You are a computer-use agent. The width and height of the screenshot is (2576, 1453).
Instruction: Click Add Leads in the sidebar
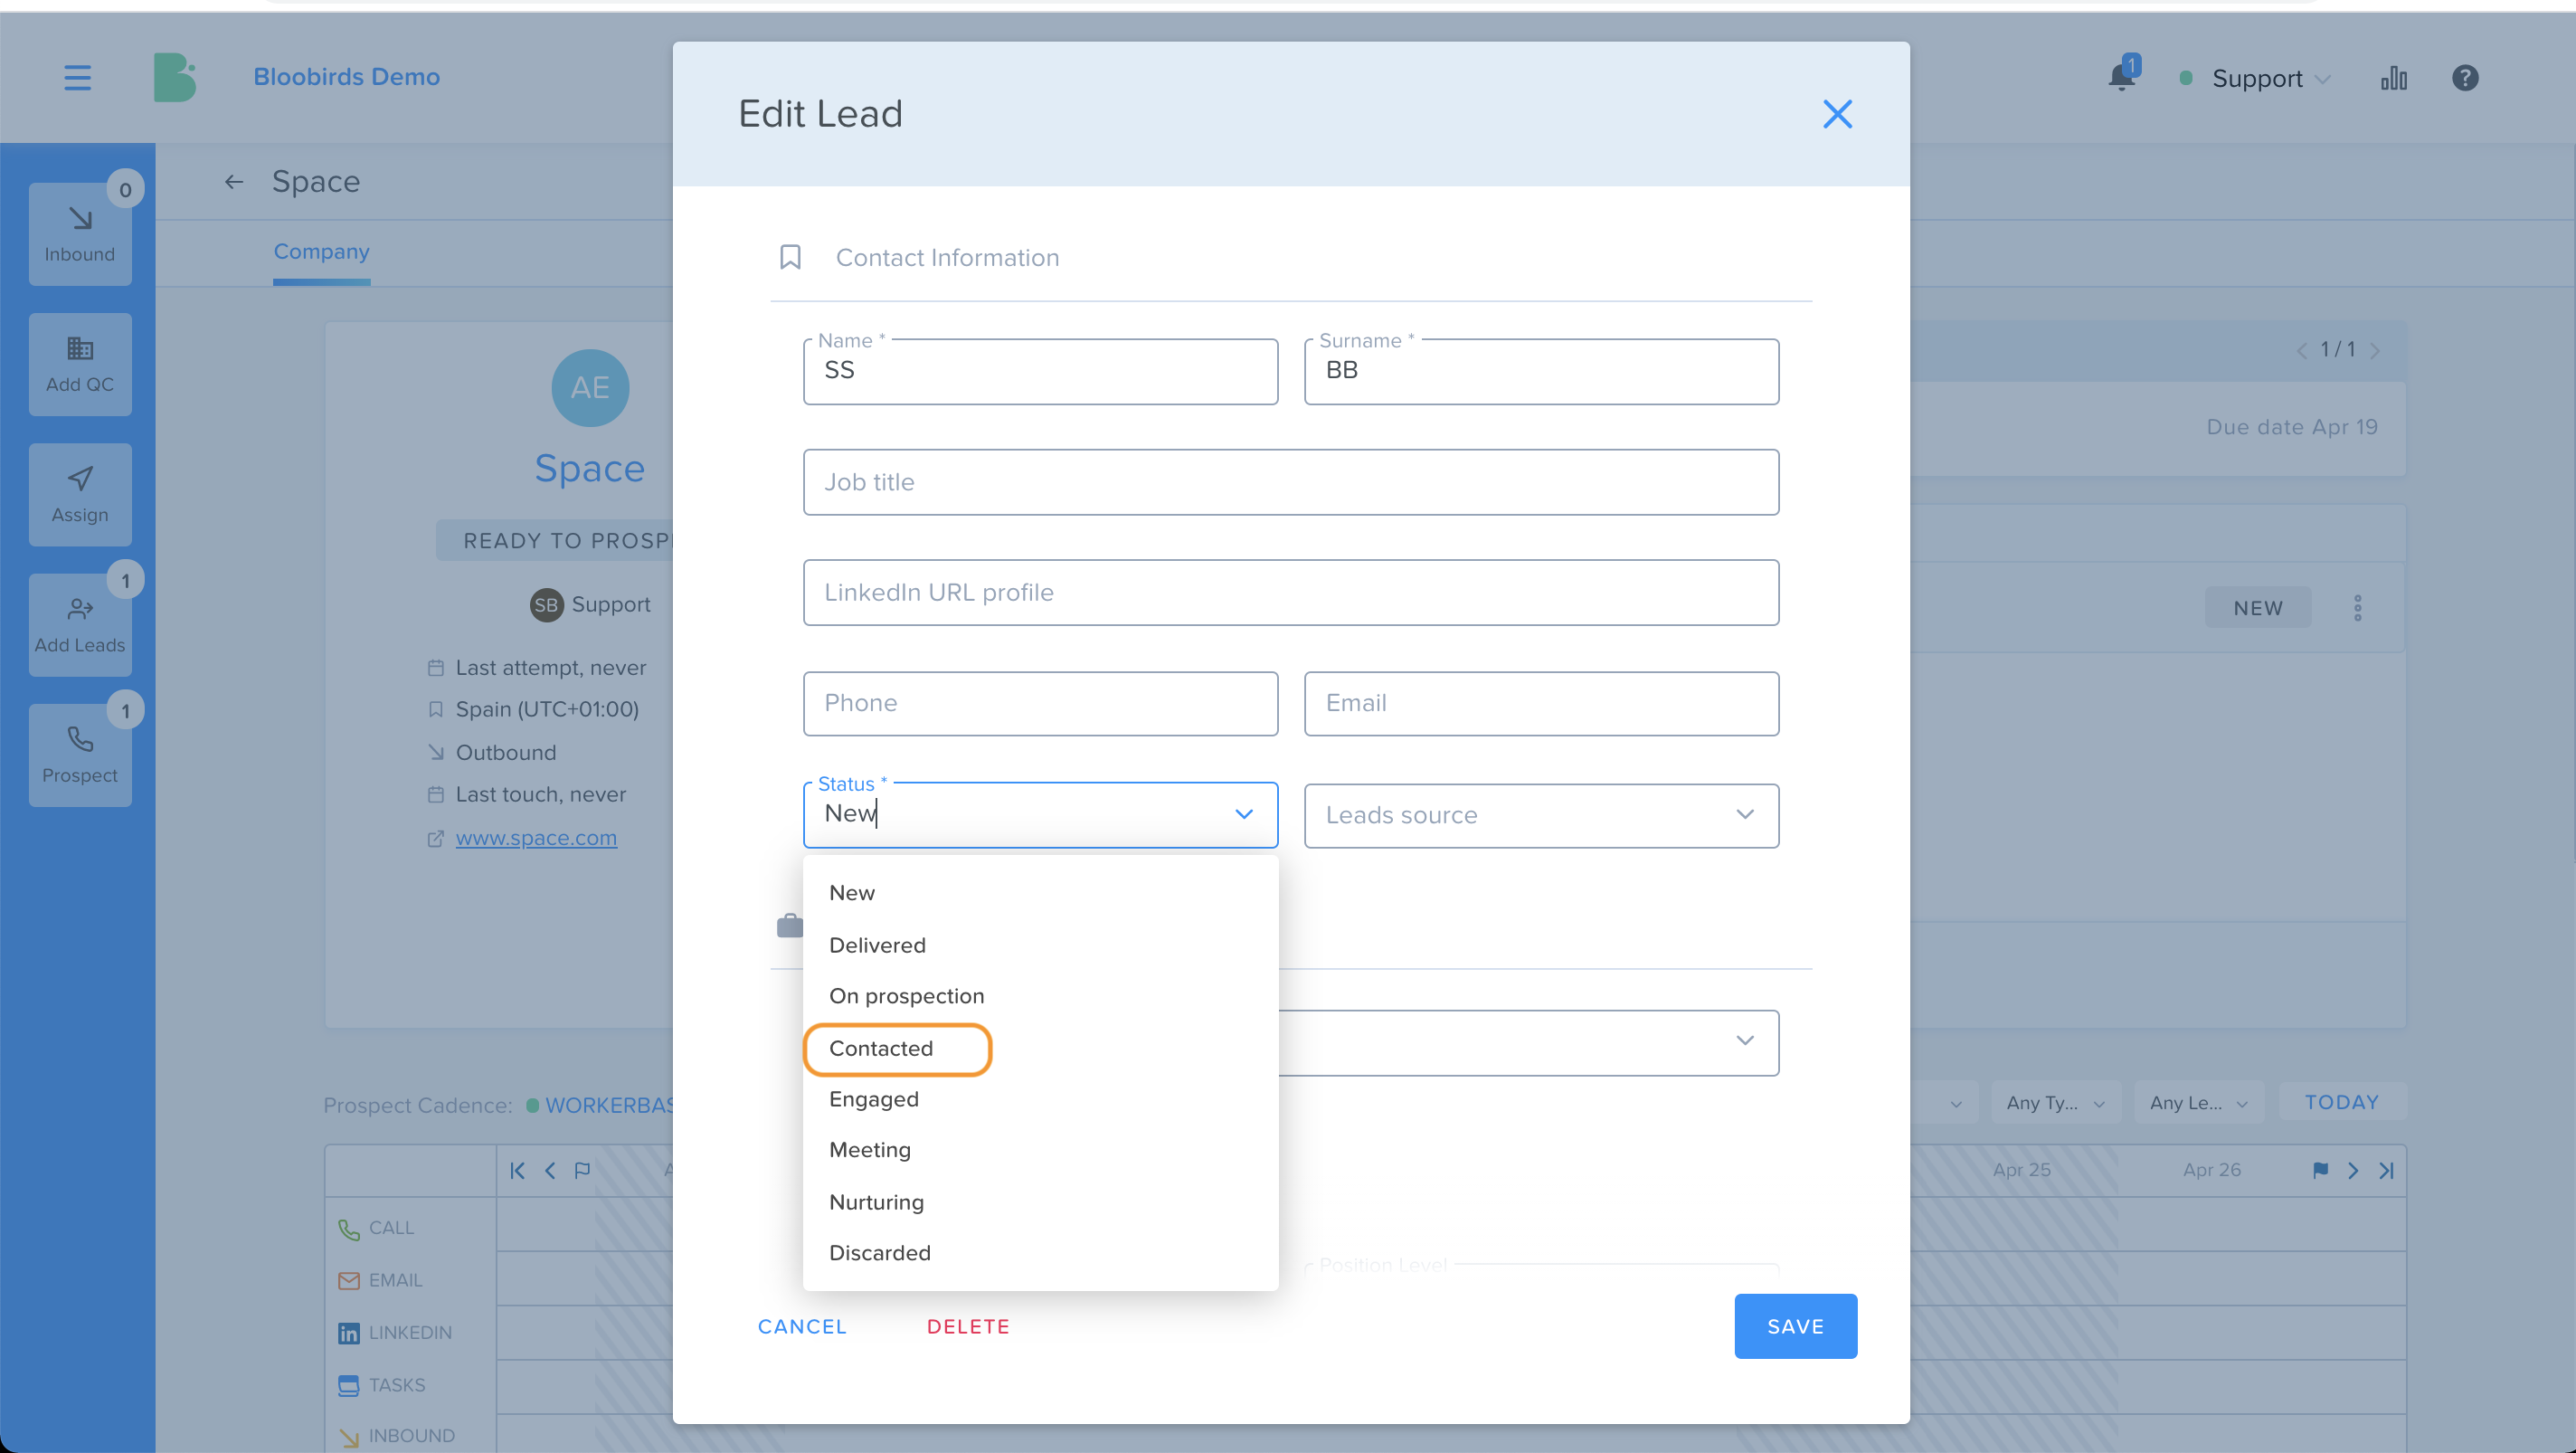click(x=80, y=624)
